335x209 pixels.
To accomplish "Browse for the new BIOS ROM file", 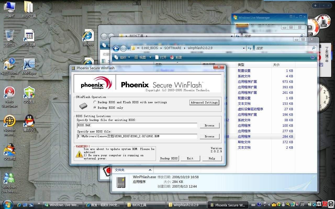I will [x=209, y=136].
